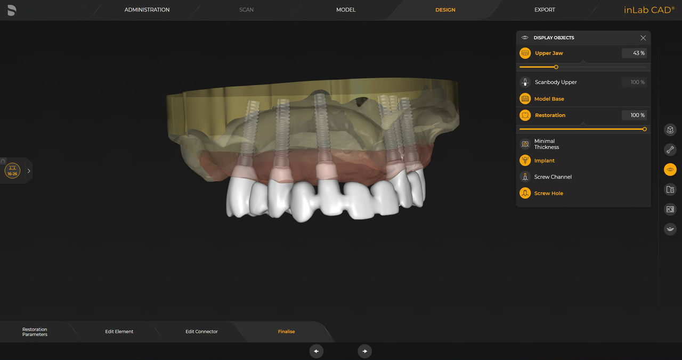The height and width of the screenshot is (360, 682).
Task: Expand the 16-26 restoration badge panel
Action: click(x=29, y=171)
